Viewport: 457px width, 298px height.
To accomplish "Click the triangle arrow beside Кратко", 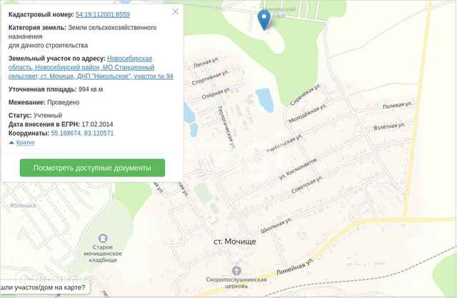I will (11, 143).
